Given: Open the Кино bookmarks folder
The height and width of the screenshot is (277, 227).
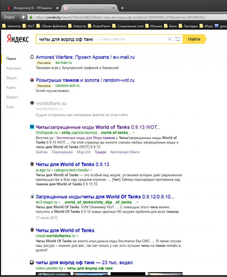Looking at the screenshot, I should click(x=170, y=26).
